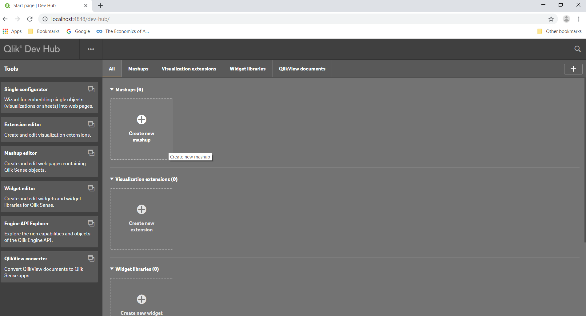This screenshot has height=316, width=586.
Task: Click the page vertical scrollbar
Action: coord(585,160)
